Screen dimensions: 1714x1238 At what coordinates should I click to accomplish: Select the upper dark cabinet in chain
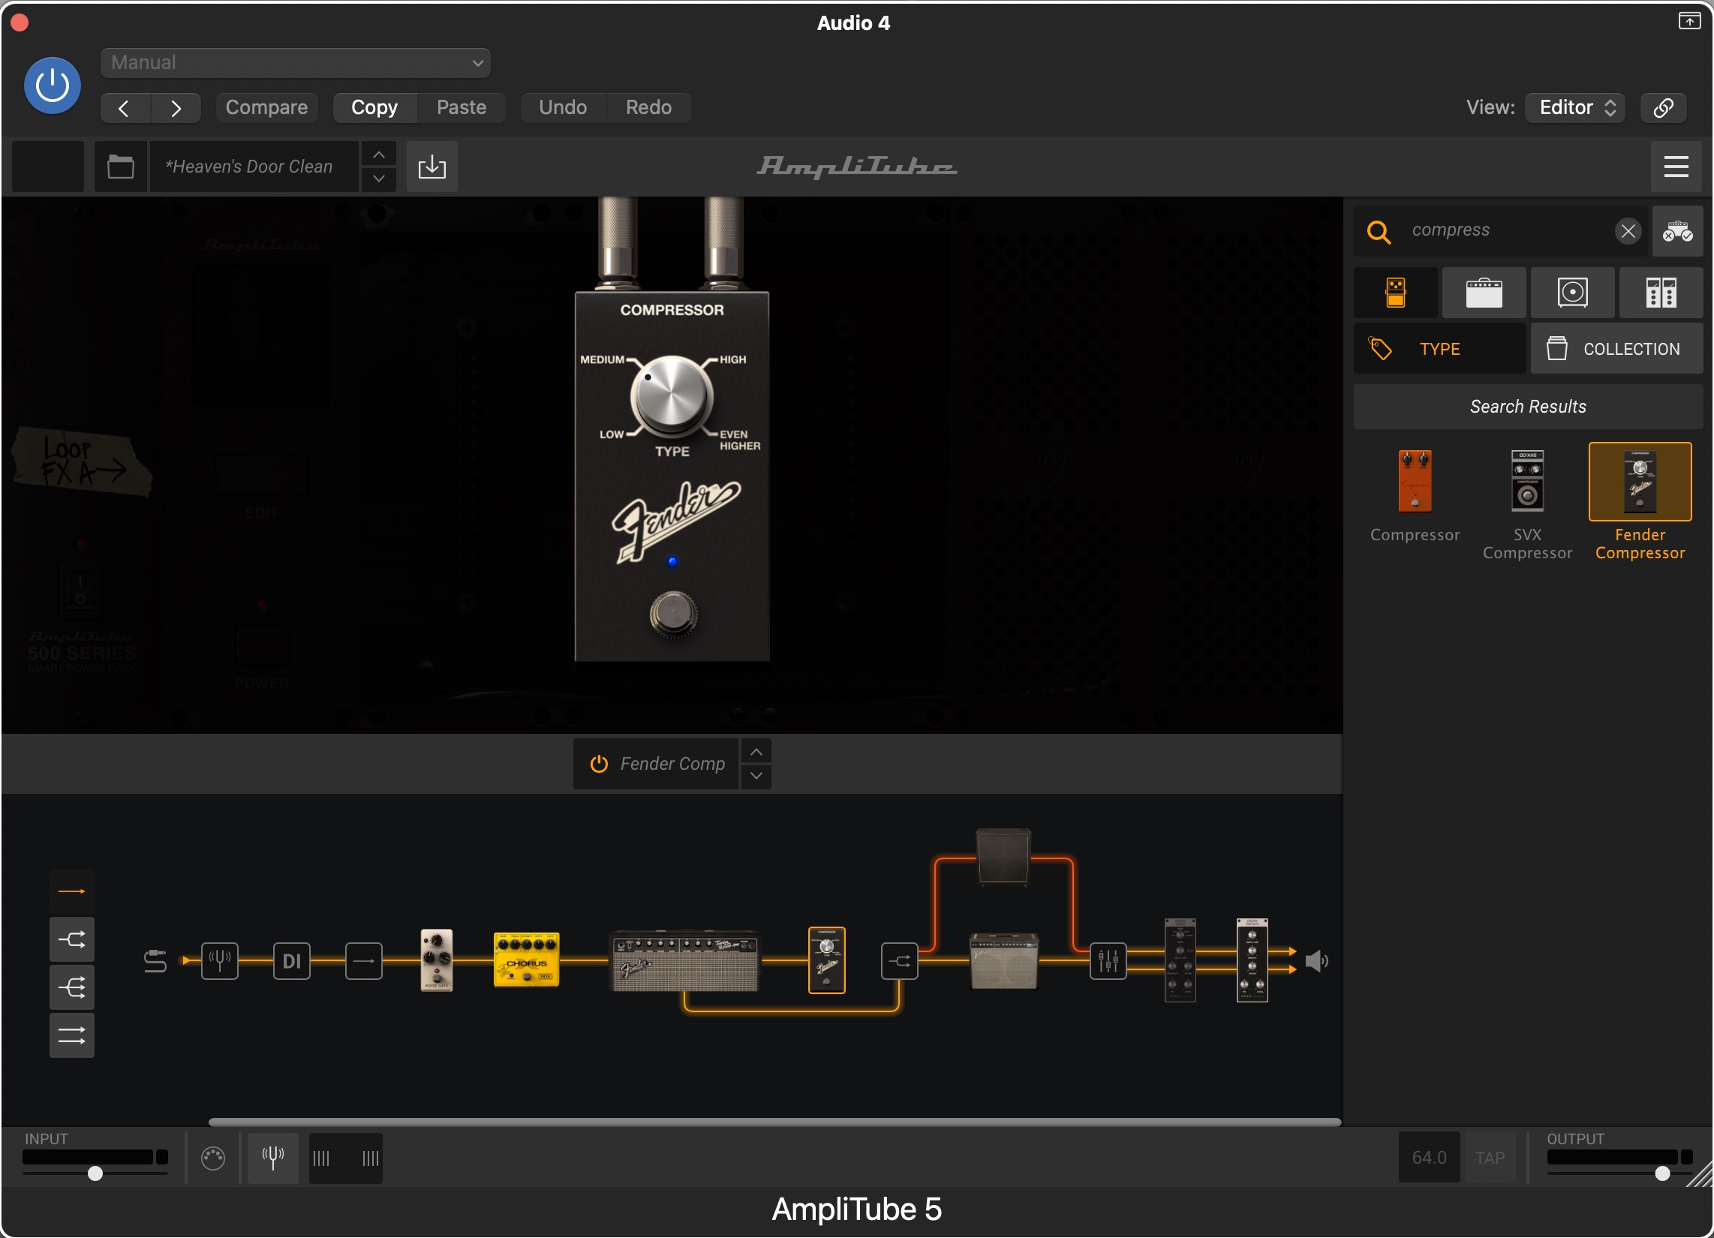[1003, 858]
